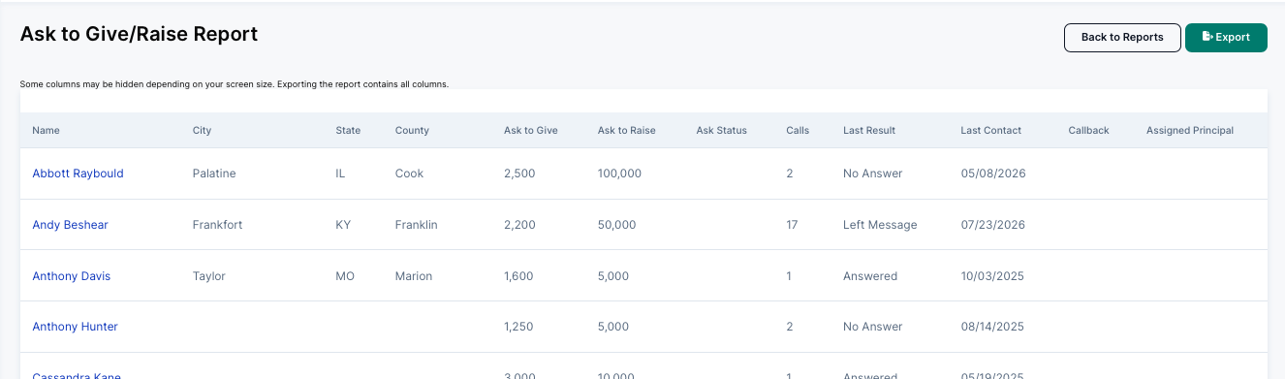Sort by the City column header
This screenshot has width=1285, height=379.
point(202,130)
